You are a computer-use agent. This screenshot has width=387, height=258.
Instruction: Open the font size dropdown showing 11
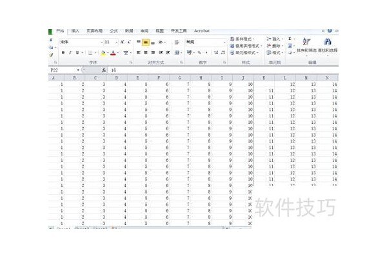click(x=117, y=43)
